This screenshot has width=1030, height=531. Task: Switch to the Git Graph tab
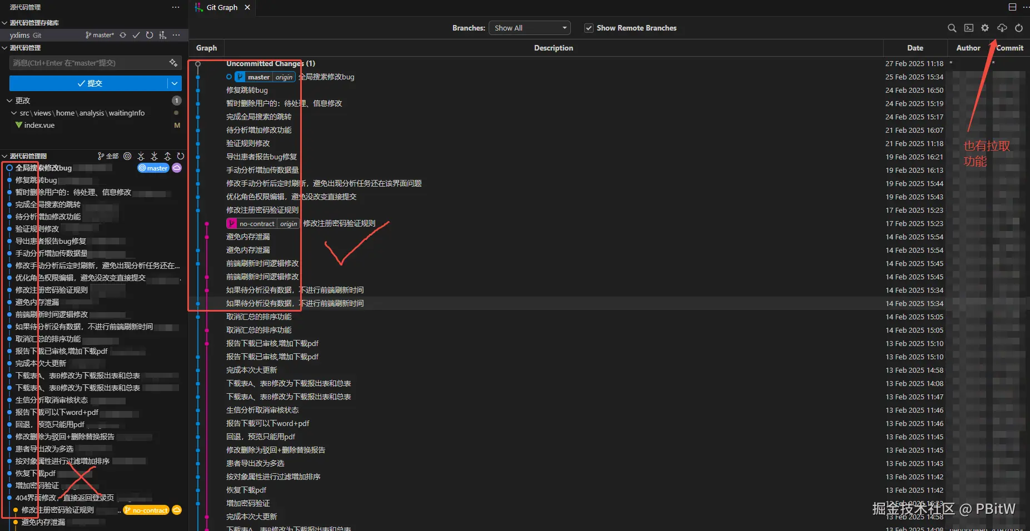(x=222, y=7)
